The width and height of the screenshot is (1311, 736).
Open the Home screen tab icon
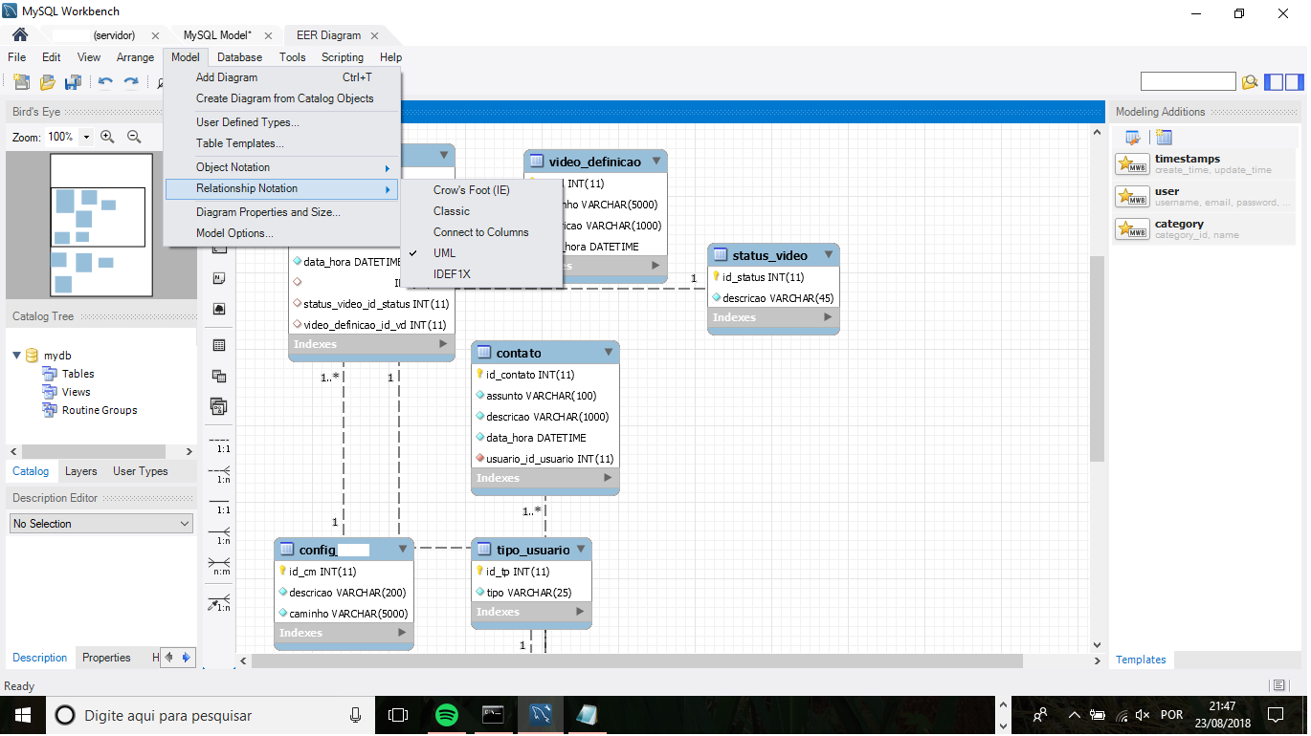tap(20, 34)
